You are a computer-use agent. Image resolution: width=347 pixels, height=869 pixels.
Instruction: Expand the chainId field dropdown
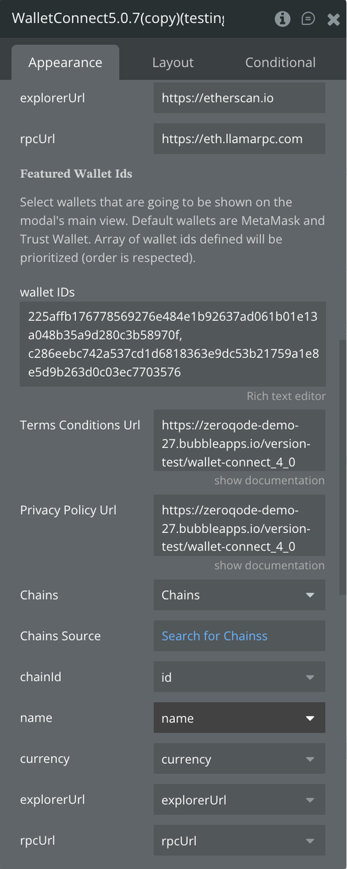point(239,677)
